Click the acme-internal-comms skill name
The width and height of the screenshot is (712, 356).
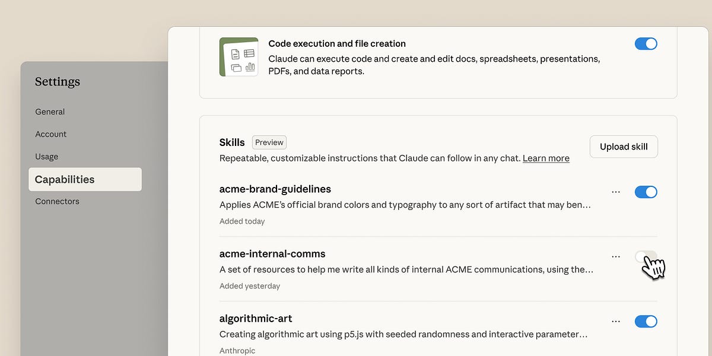(x=272, y=254)
